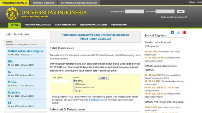Click the UNIVERSITAS INDONESIA title text
The height and width of the screenshot is (113, 202).
point(54,13)
